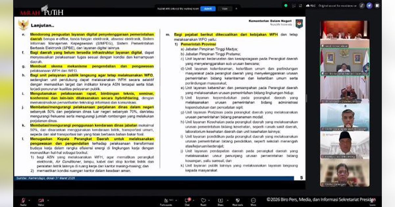Click the Admit button for waiting room
The width and height of the screenshot is (395, 207).
pyautogui.click(x=208, y=9)
